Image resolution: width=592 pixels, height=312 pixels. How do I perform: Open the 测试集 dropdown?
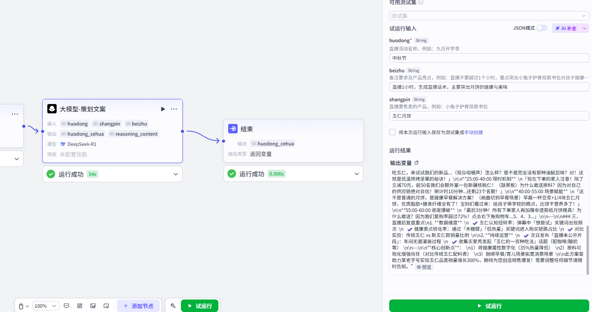489,16
